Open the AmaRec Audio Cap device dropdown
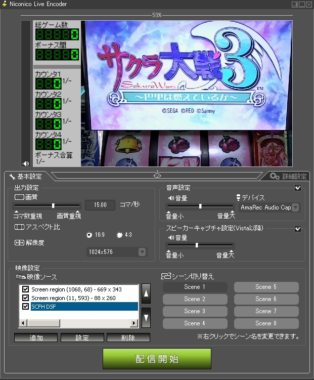 [x=270, y=207]
